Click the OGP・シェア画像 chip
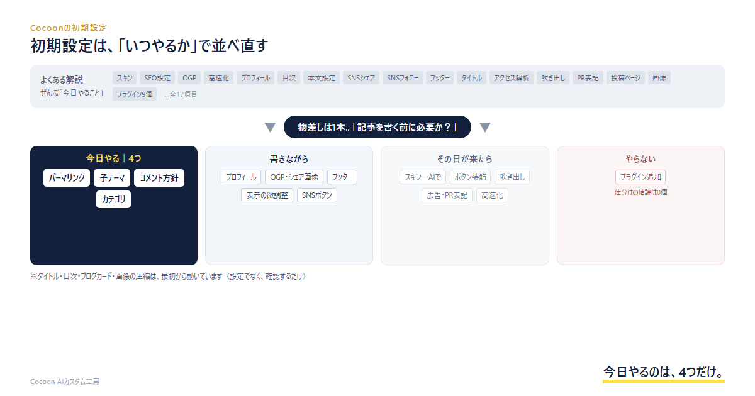755x396 pixels. coord(294,177)
